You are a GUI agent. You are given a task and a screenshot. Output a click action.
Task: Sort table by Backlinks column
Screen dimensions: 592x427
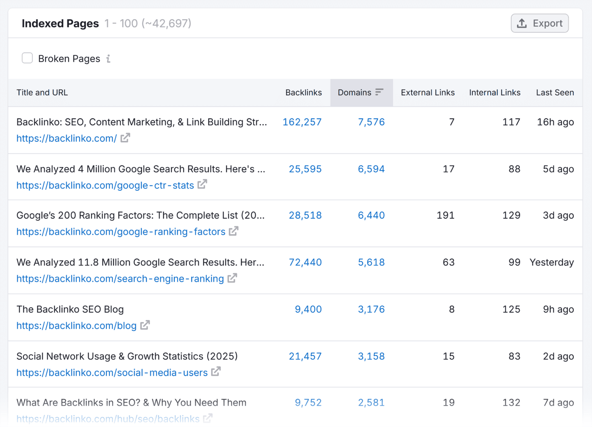303,92
